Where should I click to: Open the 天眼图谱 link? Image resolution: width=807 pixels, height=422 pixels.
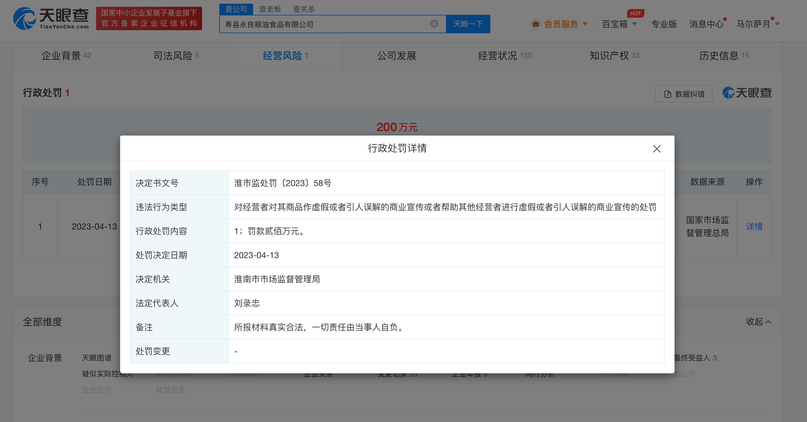click(x=96, y=358)
